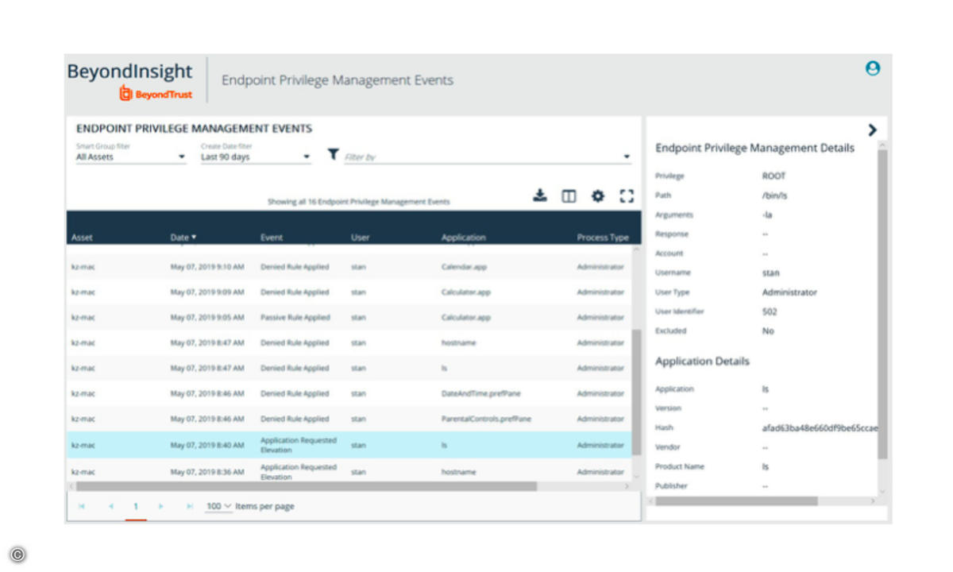Viewport: 953px width, 572px height.
Task: Collapse the details panel with chevron arrow
Action: pyautogui.click(x=872, y=129)
